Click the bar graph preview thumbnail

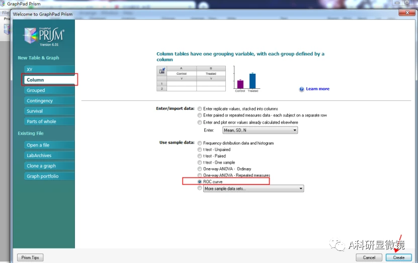click(246, 79)
